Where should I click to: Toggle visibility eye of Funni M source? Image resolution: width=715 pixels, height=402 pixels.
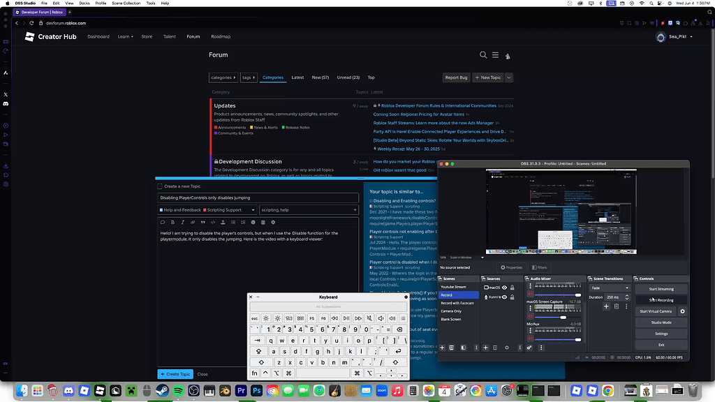[504, 297]
